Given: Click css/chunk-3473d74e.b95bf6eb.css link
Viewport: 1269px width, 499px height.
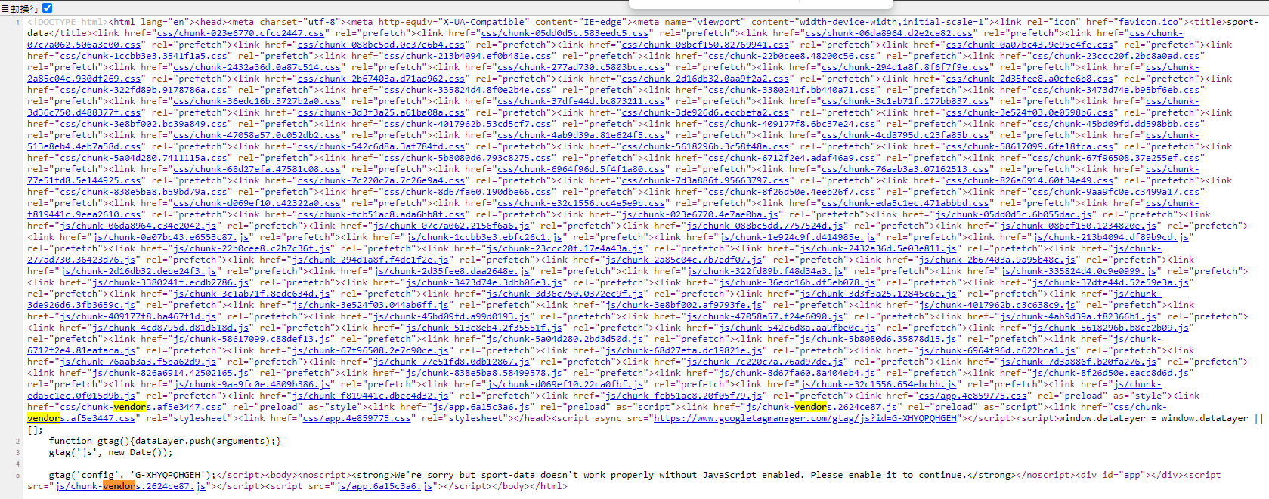Looking at the screenshot, I should pyautogui.click(x=1116, y=90).
